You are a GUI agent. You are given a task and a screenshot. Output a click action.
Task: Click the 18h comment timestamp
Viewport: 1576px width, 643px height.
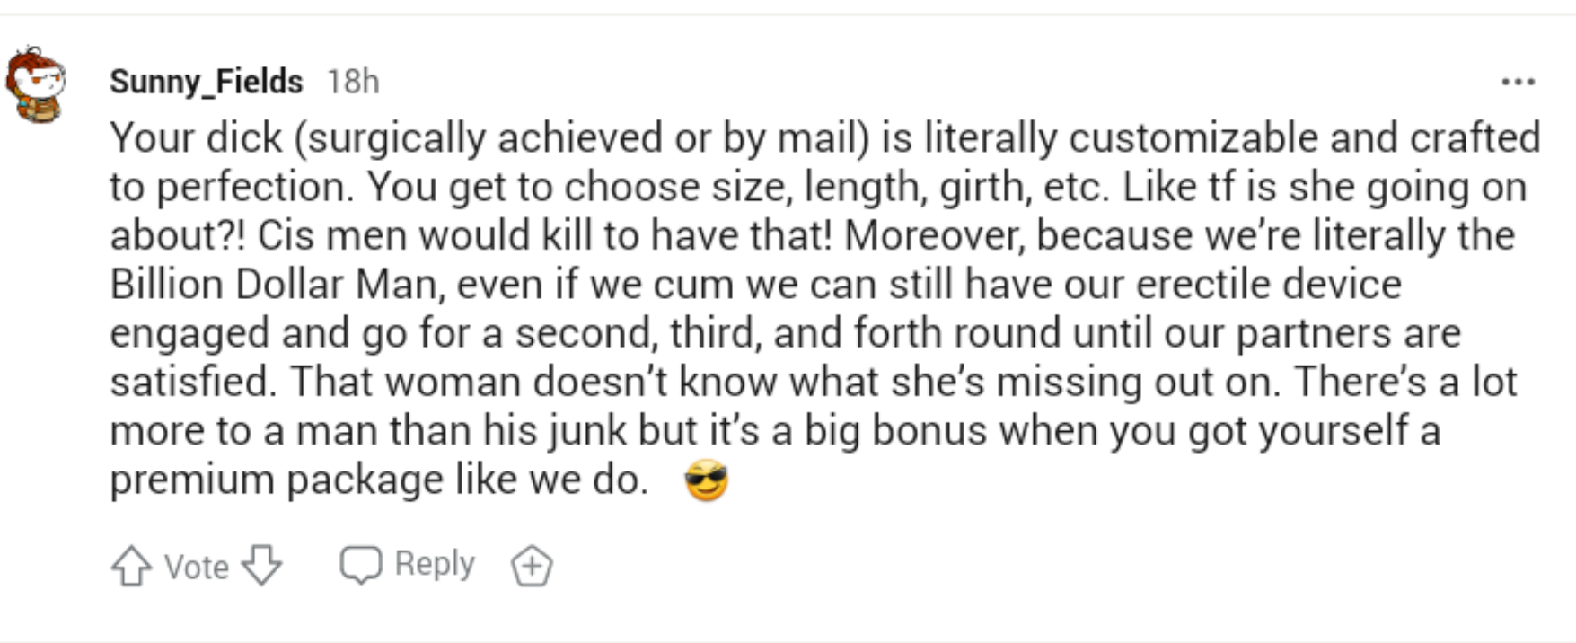click(x=353, y=82)
